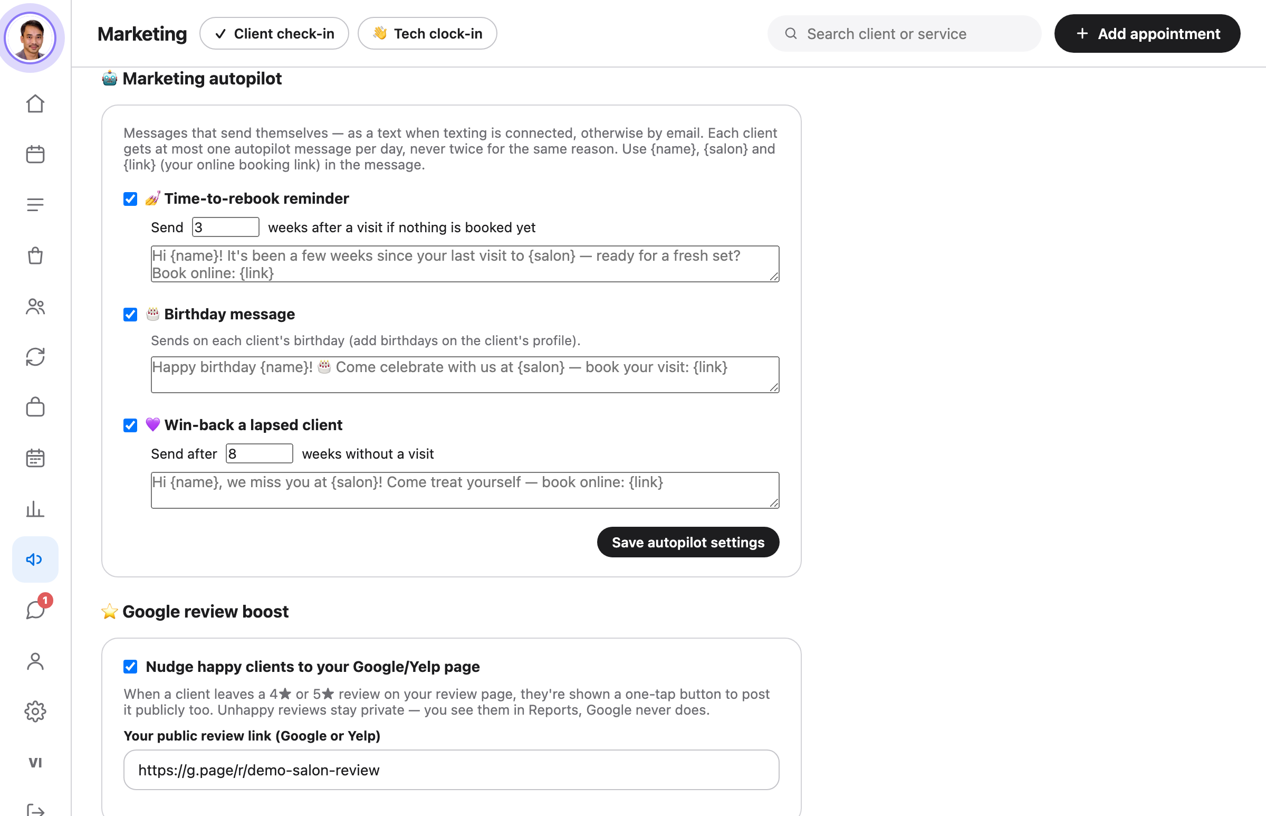Open the Reports bar chart icon
The height and width of the screenshot is (816, 1266).
[35, 509]
